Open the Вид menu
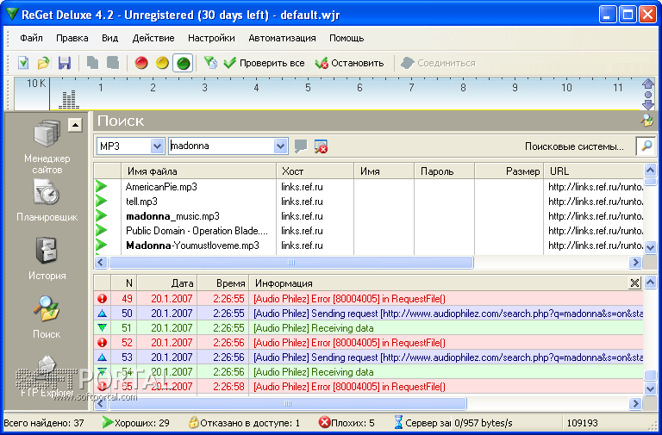This screenshot has height=435, width=662. pos(109,38)
